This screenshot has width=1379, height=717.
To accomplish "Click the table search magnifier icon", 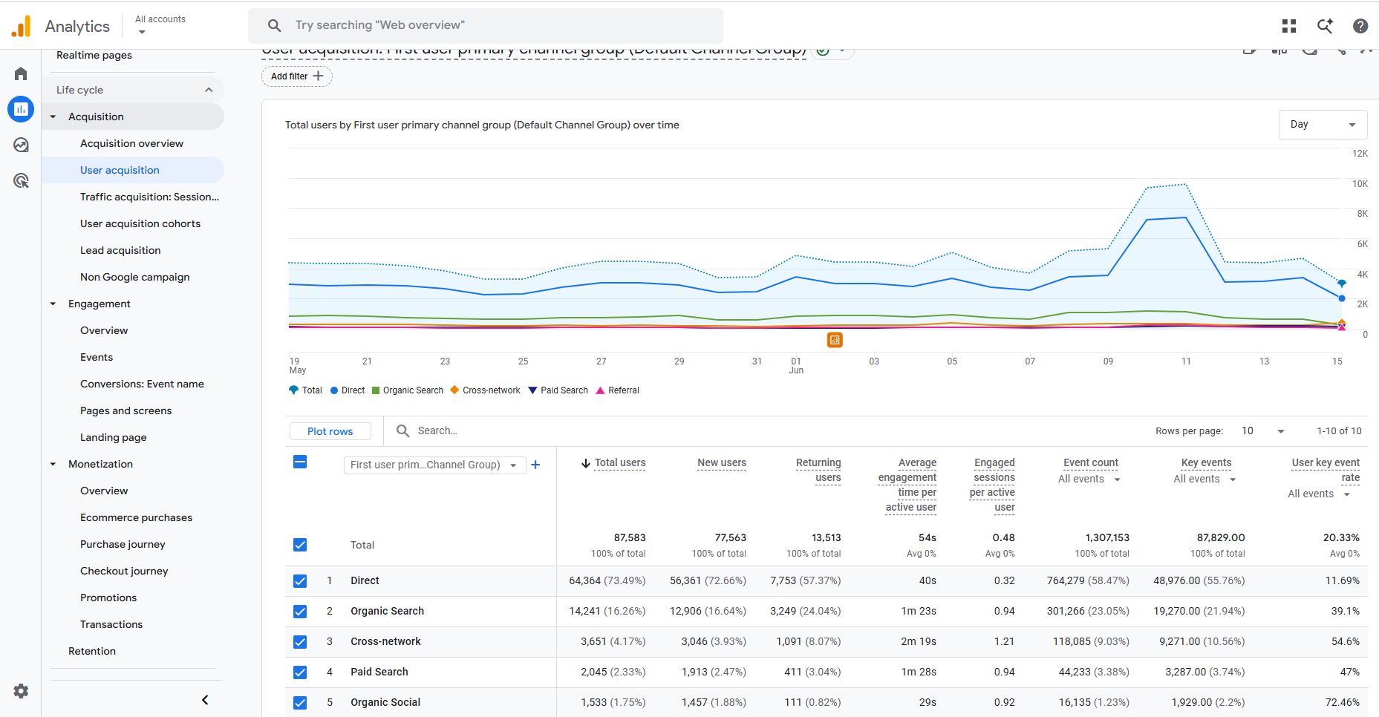I will pos(402,430).
